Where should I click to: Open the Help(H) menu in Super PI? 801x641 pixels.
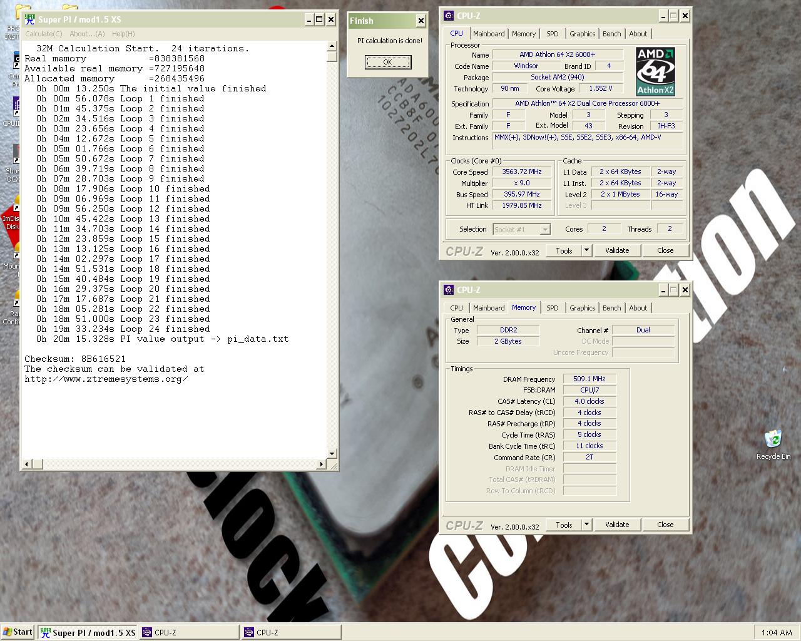[123, 34]
